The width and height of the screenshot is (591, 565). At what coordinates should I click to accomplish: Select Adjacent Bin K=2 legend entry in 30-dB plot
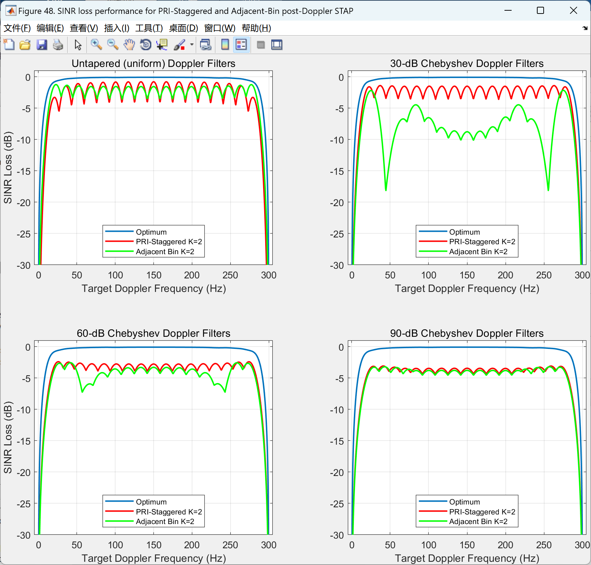[478, 252]
